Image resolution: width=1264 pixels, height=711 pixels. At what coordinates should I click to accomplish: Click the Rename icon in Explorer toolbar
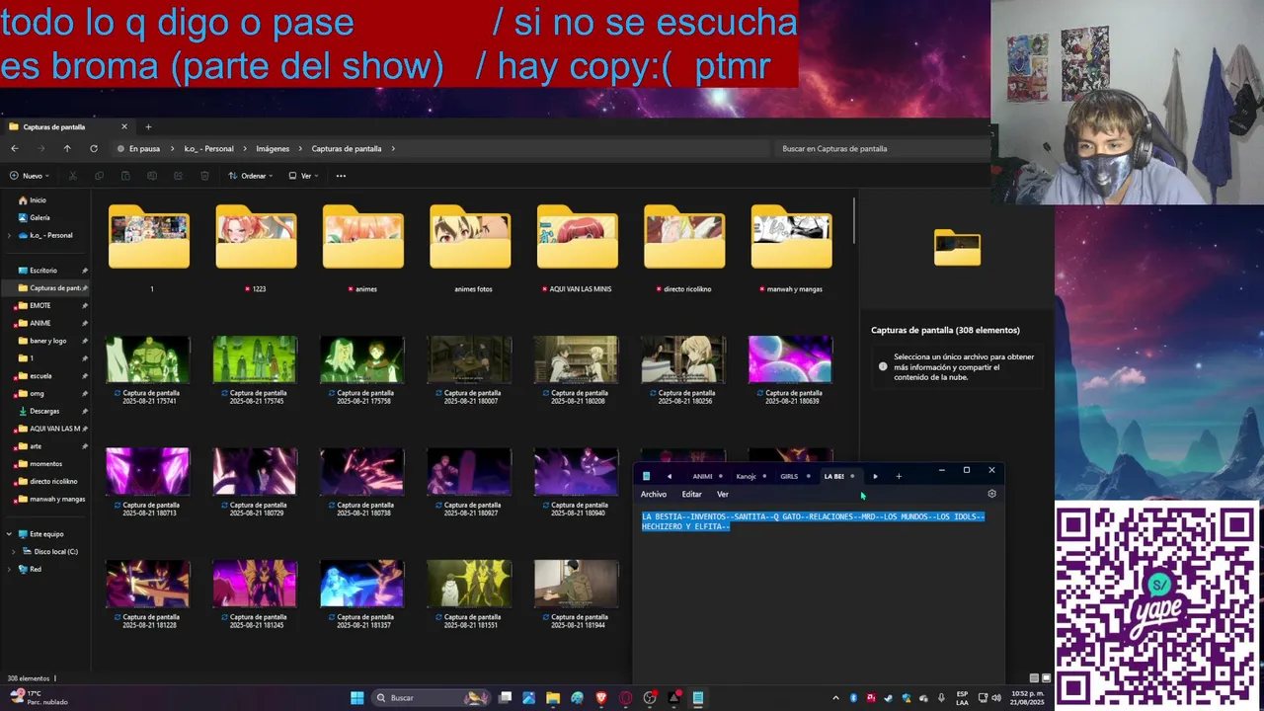[152, 176]
